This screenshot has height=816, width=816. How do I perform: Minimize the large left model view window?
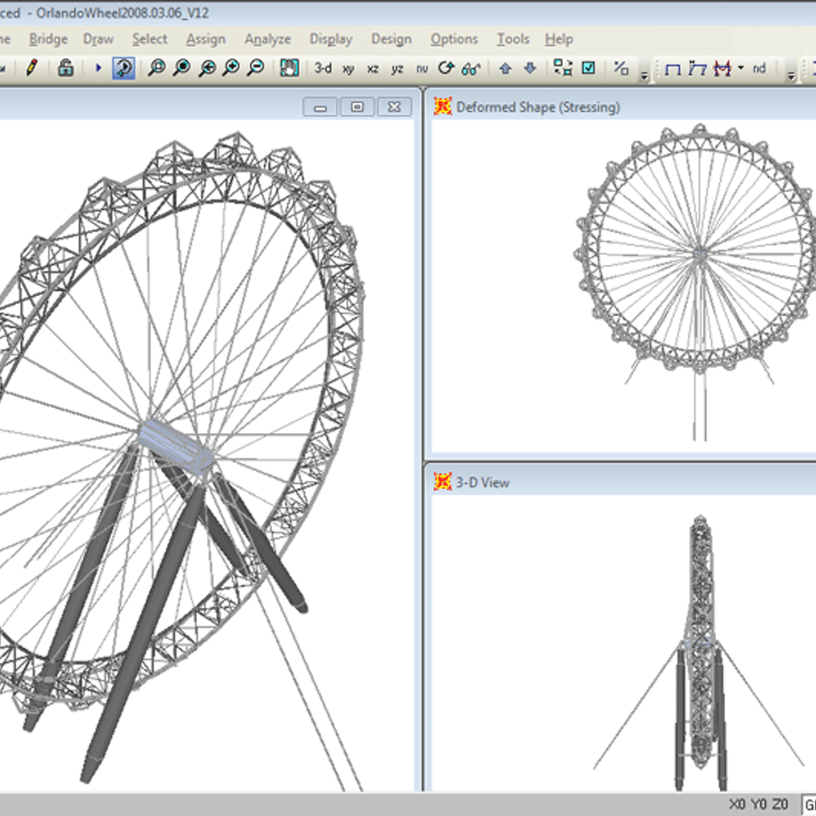pyautogui.click(x=320, y=107)
